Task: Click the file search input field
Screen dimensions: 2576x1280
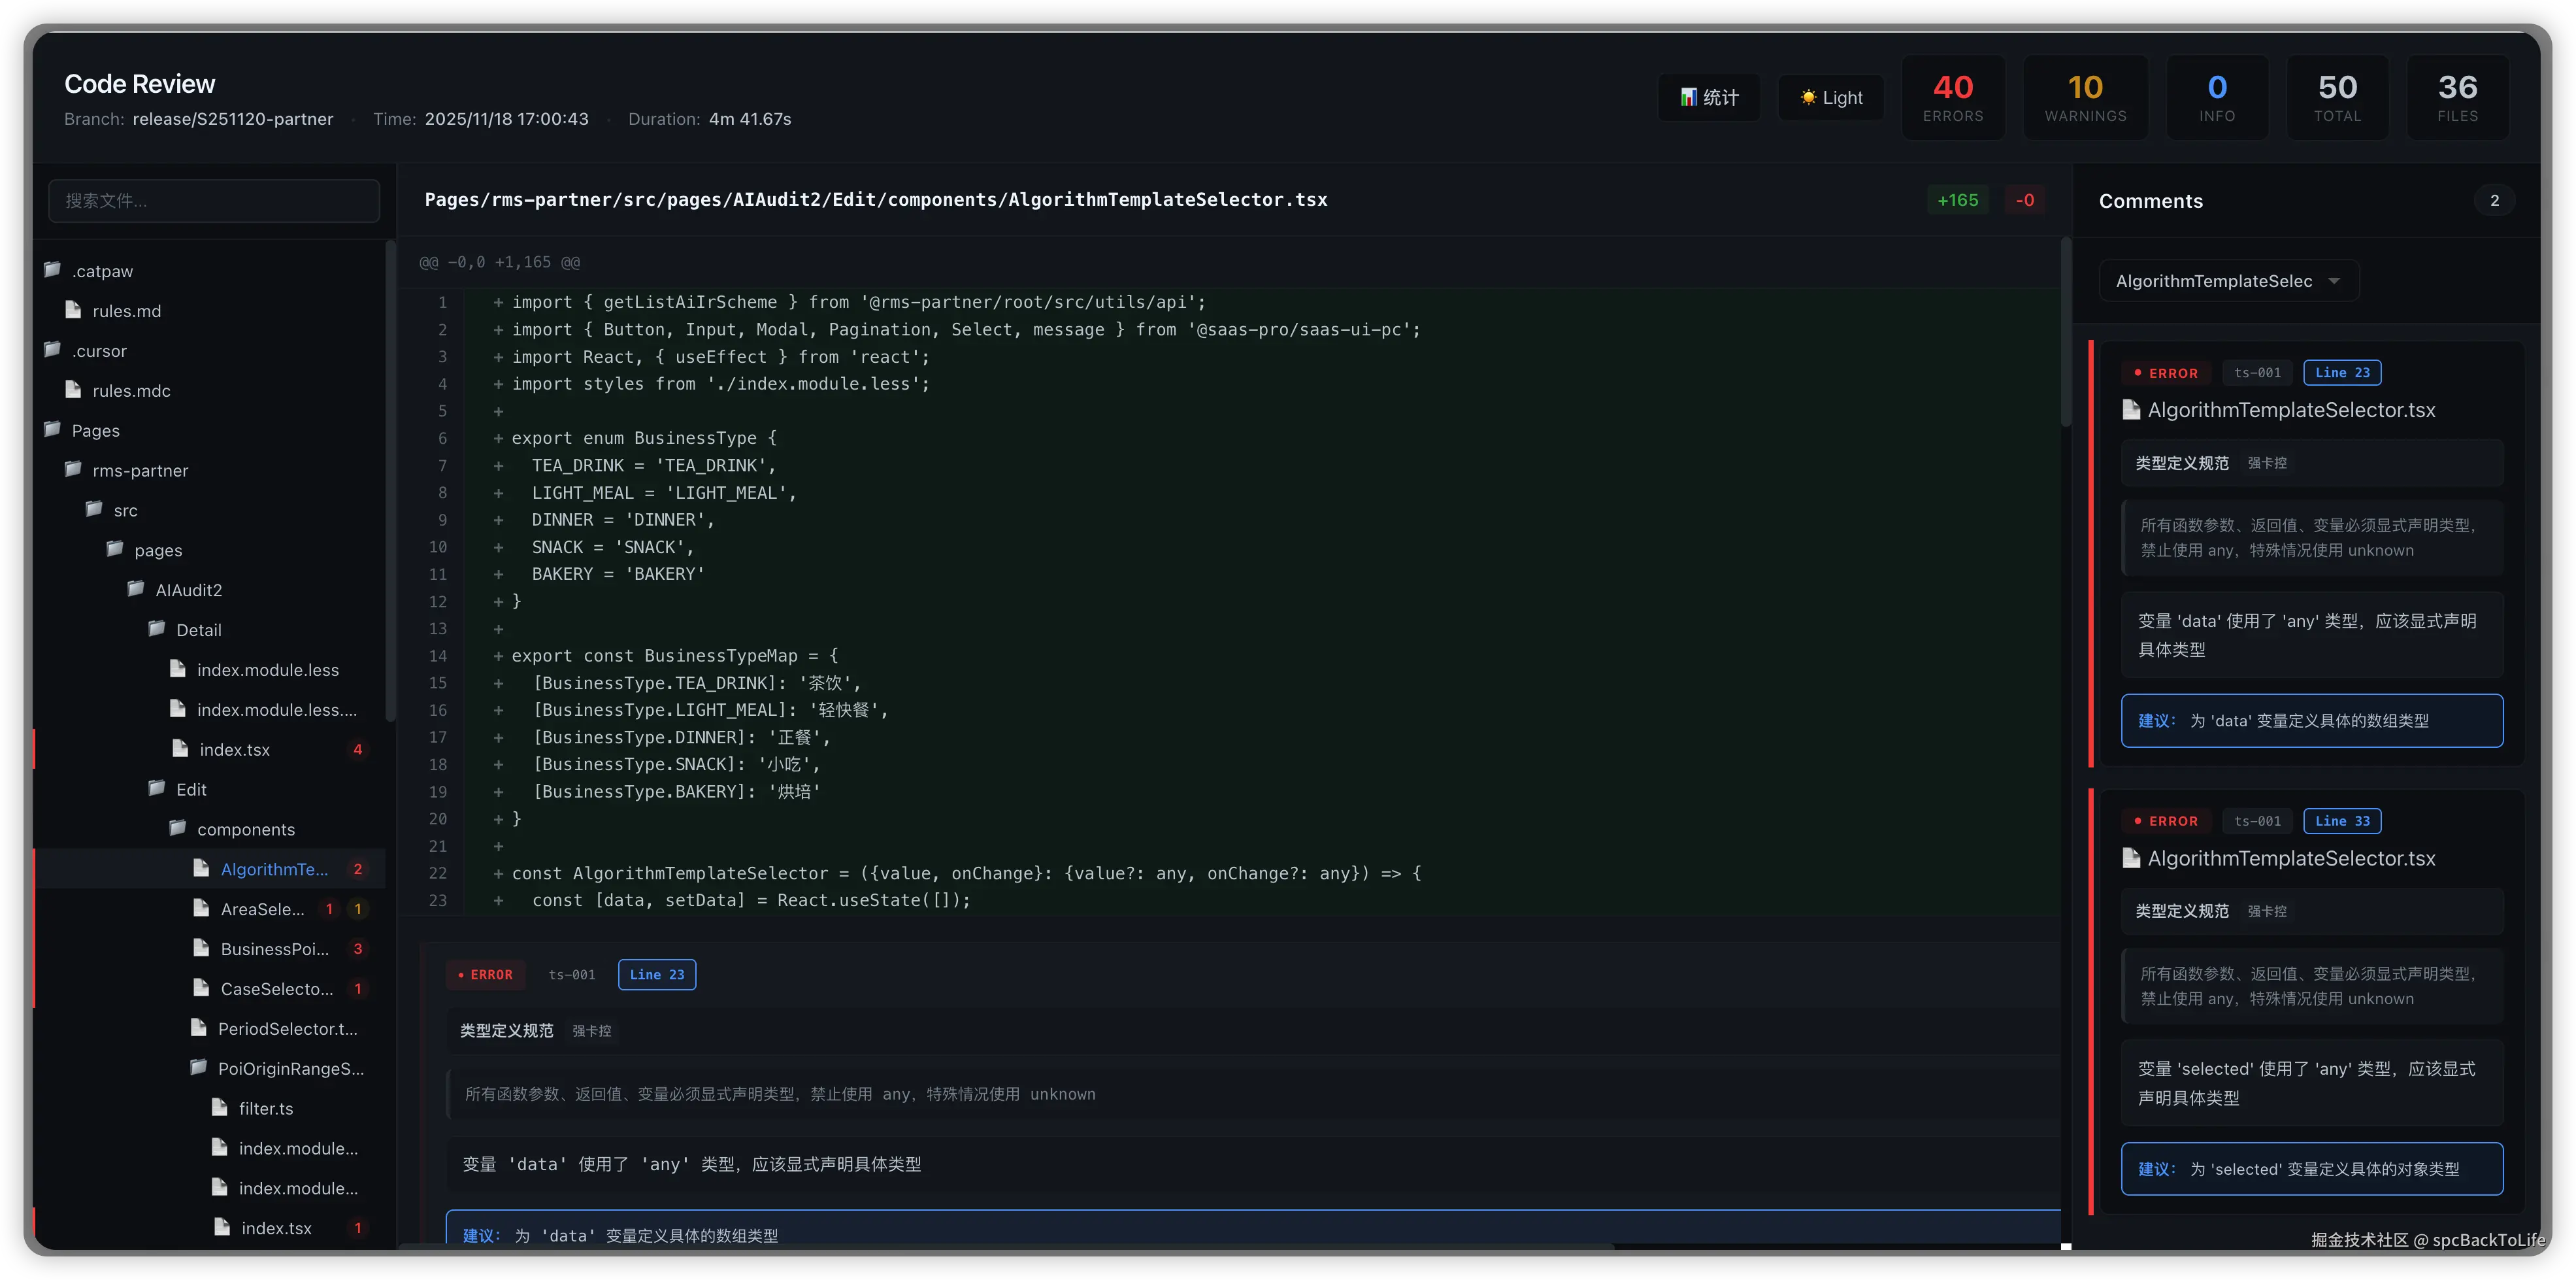Action: coord(214,201)
